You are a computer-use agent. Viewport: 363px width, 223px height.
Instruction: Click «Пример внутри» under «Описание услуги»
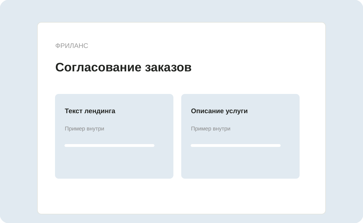coord(211,129)
